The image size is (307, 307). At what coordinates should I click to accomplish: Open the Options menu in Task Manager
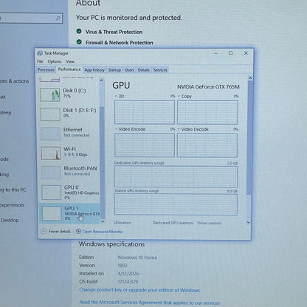tap(55, 61)
